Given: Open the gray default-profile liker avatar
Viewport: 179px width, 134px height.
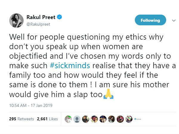Looking at the screenshot, I should coord(77,119).
